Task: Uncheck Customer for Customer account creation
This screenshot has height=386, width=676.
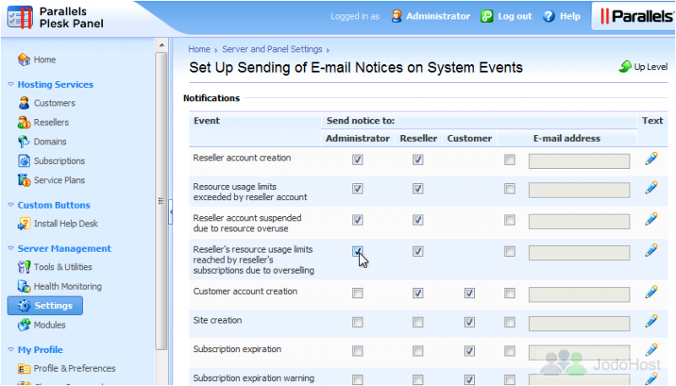Action: [x=470, y=293]
